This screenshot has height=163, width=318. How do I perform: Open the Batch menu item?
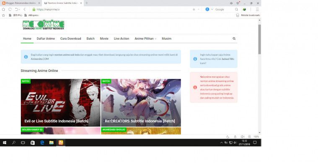coord(90,38)
